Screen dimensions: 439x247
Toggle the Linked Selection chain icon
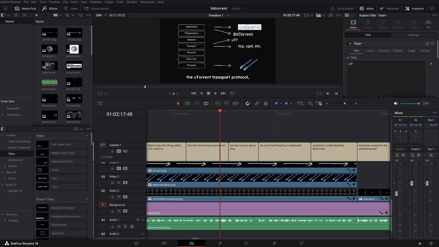click(257, 103)
